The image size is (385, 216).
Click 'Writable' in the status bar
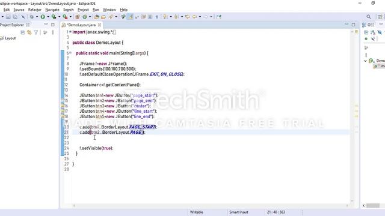[197, 212]
